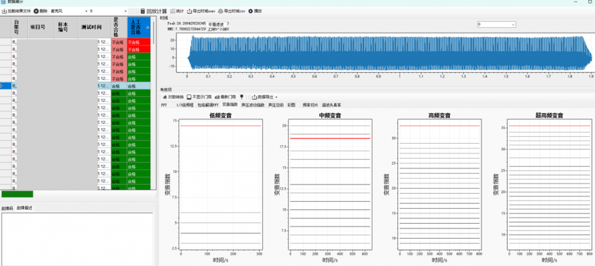The height and width of the screenshot is (266, 595).
Task: Select the 故障码 tab
Action: click(7, 207)
